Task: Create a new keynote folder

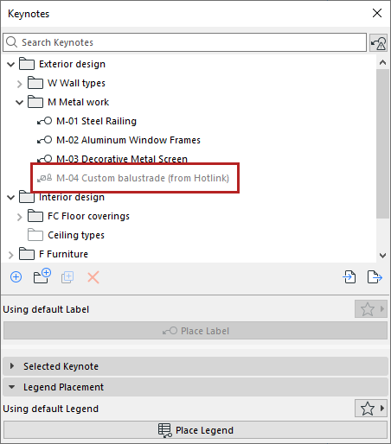Action: tap(42, 276)
